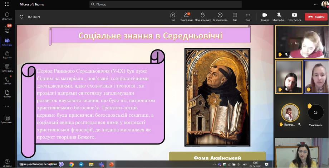Expand more apps ellipsis in left sidebar
The height and width of the screenshot is (168, 329).
7,106
